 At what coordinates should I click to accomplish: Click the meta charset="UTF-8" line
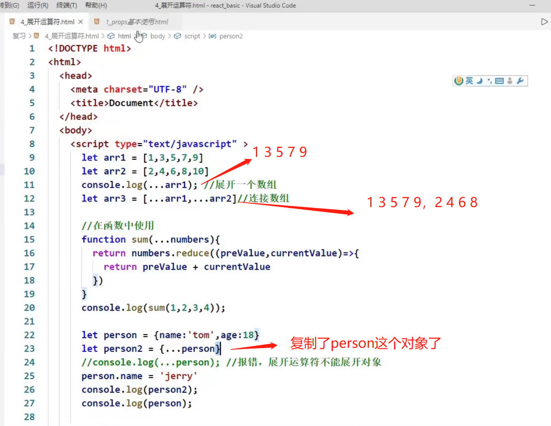point(137,90)
